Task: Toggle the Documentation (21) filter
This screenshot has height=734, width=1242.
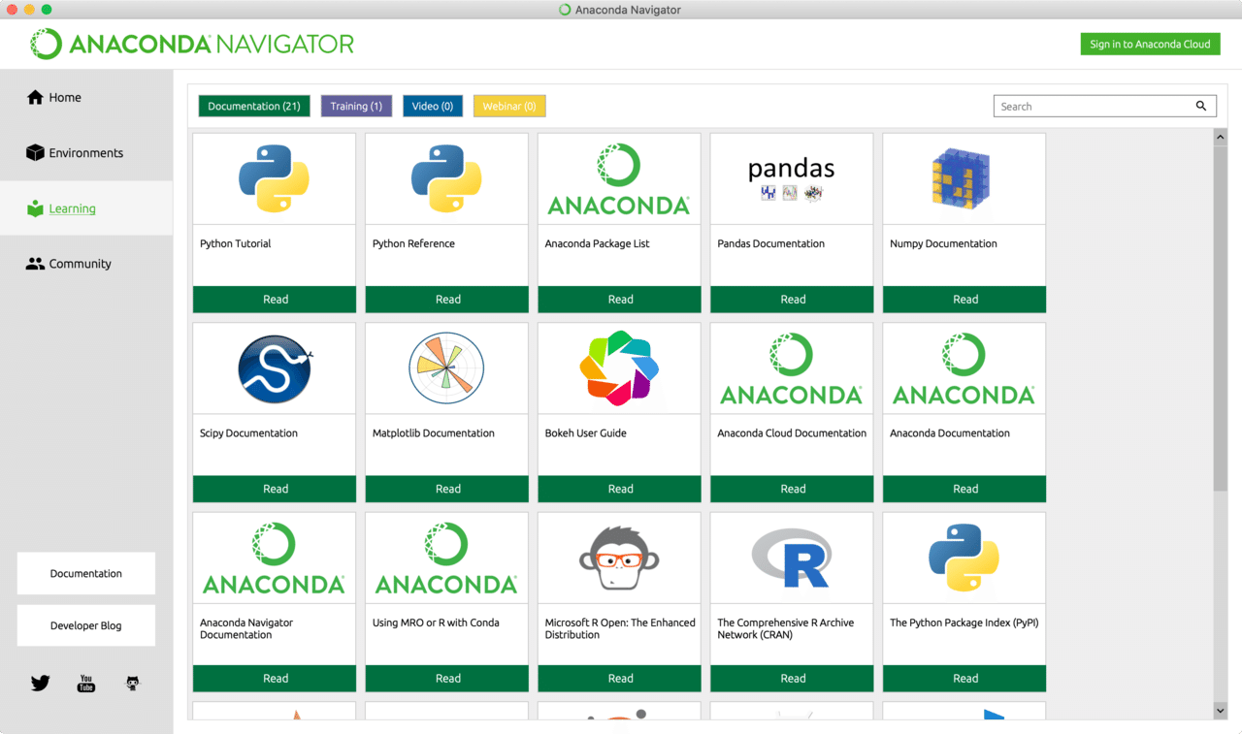Action: tap(254, 106)
